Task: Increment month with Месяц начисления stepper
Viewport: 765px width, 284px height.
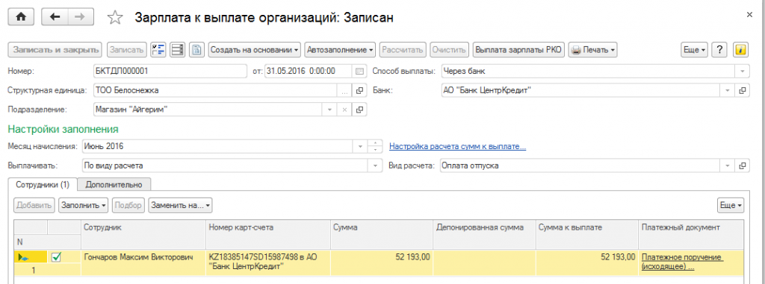Action: click(x=375, y=143)
